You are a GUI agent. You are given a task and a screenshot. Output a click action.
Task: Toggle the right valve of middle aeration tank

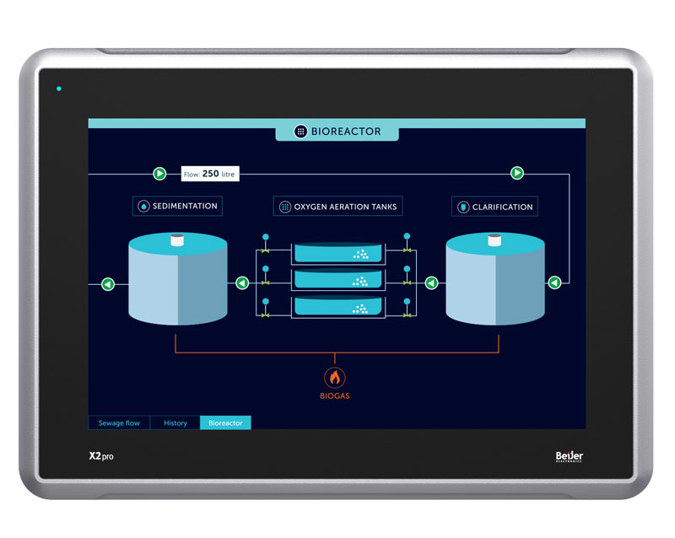pos(407,283)
